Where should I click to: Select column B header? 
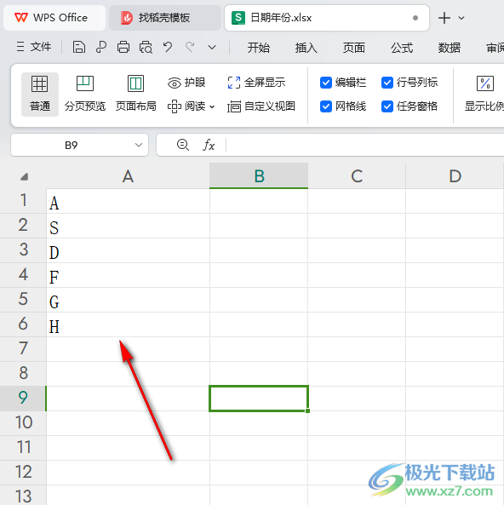click(x=259, y=175)
